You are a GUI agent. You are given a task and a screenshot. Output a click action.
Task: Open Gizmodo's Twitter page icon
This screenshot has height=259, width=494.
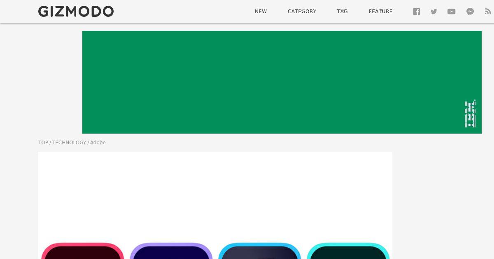pos(434,12)
